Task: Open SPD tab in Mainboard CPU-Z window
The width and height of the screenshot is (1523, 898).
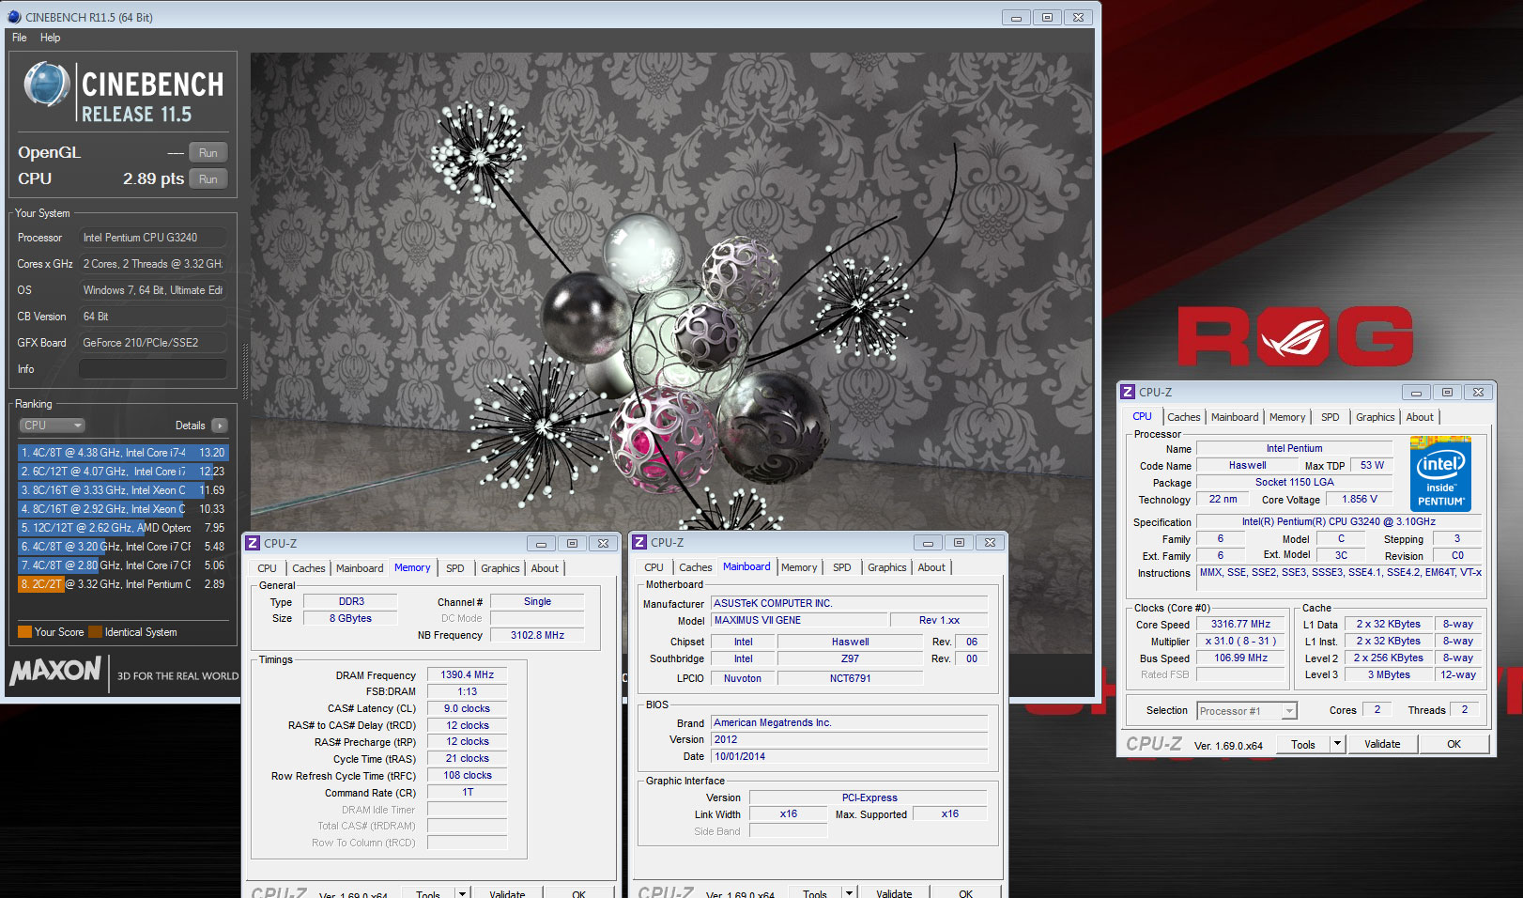Action: pos(842,567)
